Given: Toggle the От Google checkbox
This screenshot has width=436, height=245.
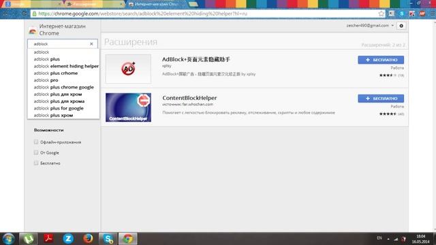Looking at the screenshot, I should pyautogui.click(x=36, y=152).
